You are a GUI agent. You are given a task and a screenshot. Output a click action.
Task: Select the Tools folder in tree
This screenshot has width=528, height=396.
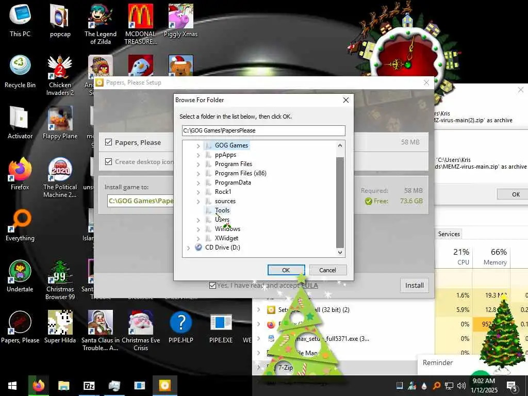coord(222,210)
